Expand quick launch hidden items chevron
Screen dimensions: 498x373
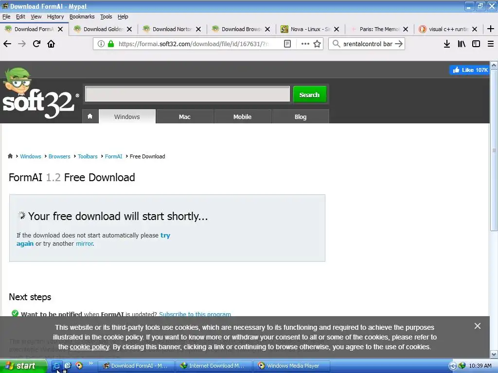[x=91, y=363]
